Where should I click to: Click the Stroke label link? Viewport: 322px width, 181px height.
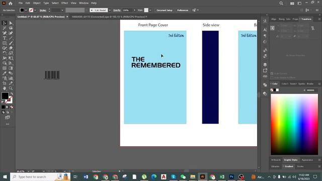[x=43, y=10]
